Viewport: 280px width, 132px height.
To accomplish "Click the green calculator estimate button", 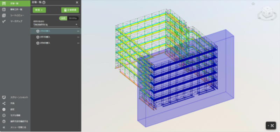I will pyautogui.click(x=70, y=10).
